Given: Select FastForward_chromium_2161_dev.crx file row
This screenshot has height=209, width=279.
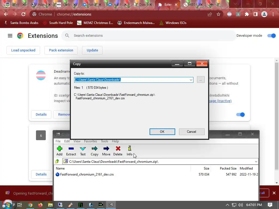Looking at the screenshot, I should tap(156, 174).
